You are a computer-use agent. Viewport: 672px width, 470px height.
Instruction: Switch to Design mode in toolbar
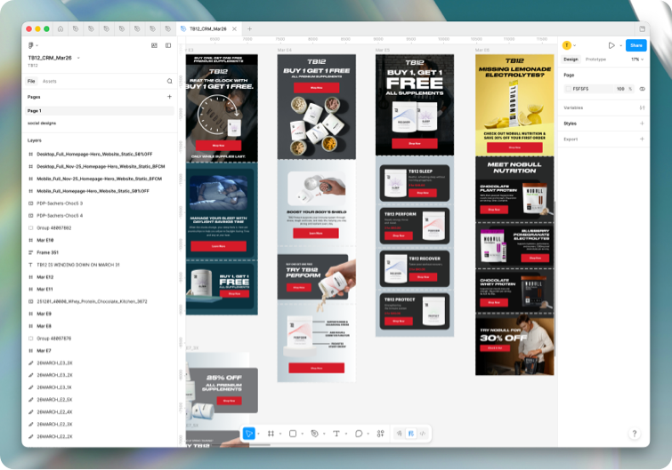411,434
